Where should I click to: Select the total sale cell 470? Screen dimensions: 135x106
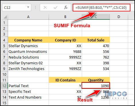point(96,46)
